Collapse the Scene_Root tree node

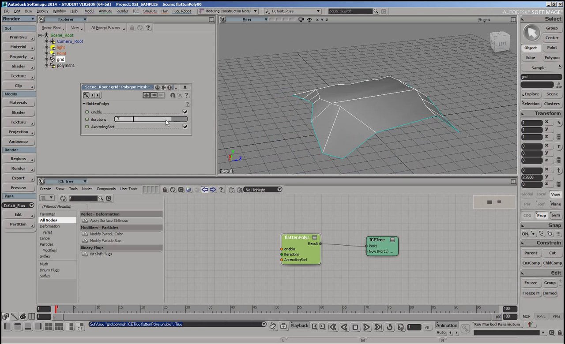coord(40,35)
